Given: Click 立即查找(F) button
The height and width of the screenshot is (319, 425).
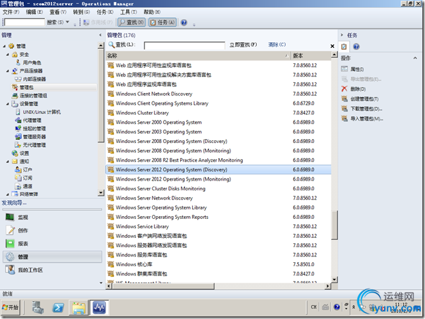Looking at the screenshot, I should 243,45.
